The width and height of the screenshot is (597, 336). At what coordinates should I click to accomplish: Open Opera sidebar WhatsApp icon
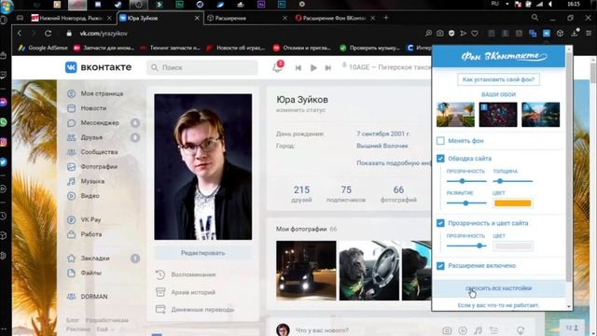pyautogui.click(x=4, y=122)
